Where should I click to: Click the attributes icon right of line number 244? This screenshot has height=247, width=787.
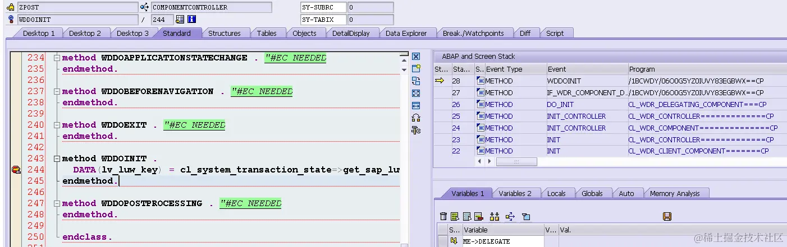tap(180, 20)
